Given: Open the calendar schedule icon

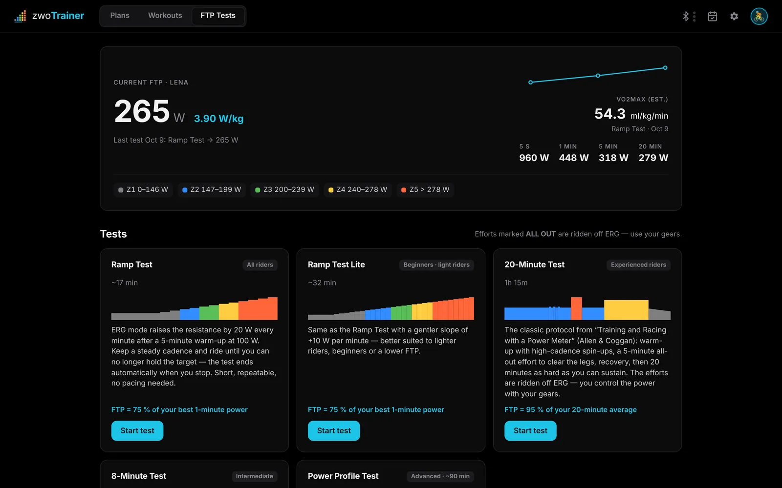Looking at the screenshot, I should 713,16.
